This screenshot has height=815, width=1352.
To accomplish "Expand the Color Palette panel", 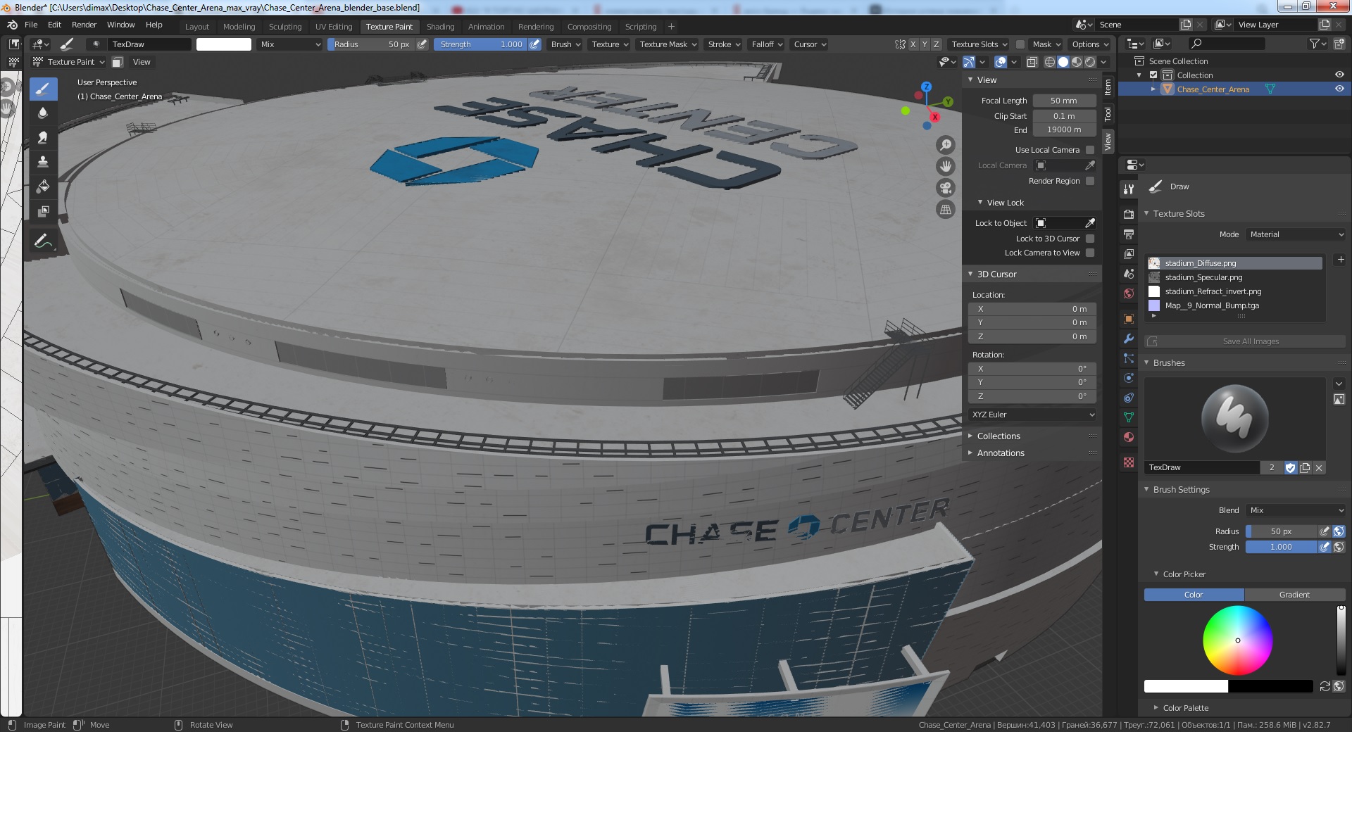I will (1185, 708).
